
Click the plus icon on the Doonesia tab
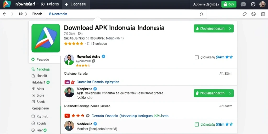pos(66,4)
